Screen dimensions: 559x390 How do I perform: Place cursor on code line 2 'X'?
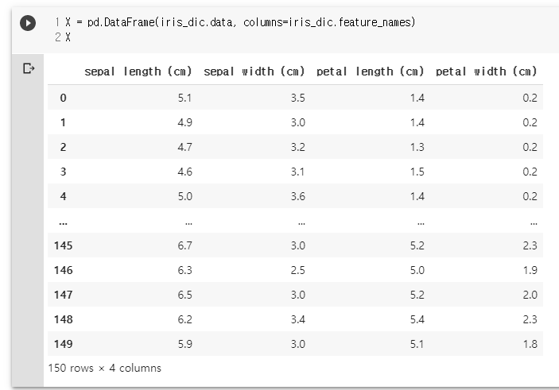point(68,37)
